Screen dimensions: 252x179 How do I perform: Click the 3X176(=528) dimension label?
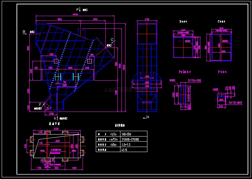[x=195, y=81]
